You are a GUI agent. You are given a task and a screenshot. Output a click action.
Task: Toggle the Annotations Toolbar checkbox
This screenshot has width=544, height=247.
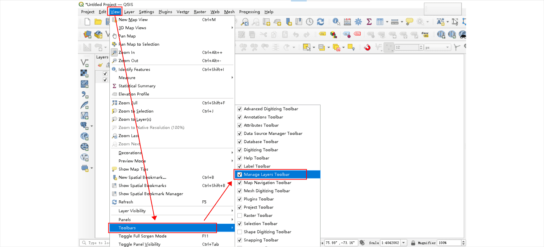click(x=240, y=117)
